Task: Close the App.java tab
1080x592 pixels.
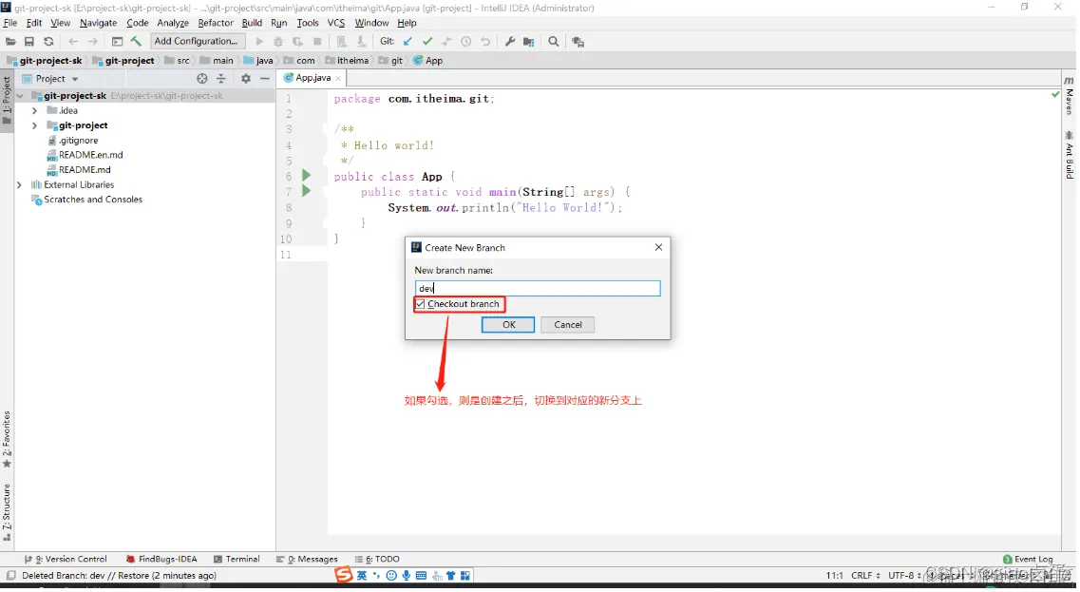Action: point(338,79)
